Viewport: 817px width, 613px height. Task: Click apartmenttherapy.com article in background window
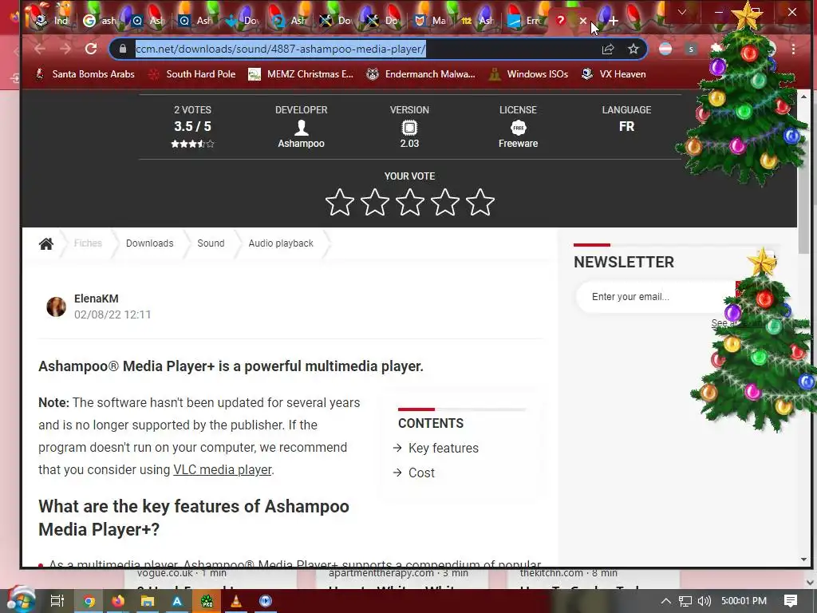coord(398,573)
